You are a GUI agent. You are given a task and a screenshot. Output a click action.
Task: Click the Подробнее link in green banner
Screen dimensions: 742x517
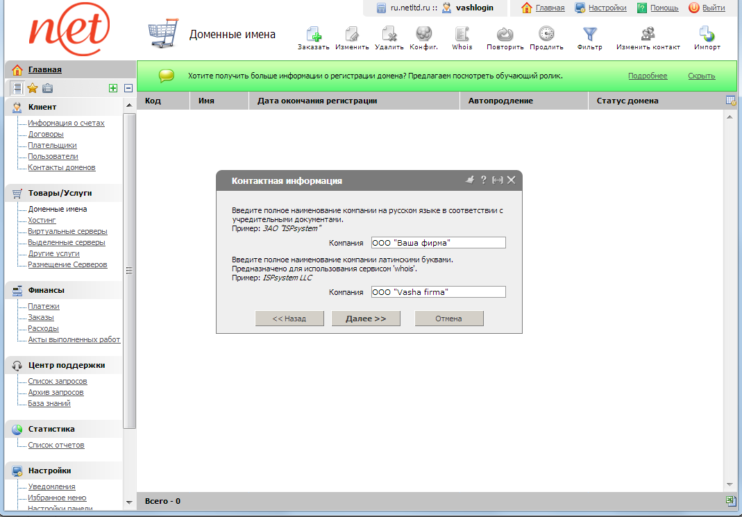pos(648,76)
